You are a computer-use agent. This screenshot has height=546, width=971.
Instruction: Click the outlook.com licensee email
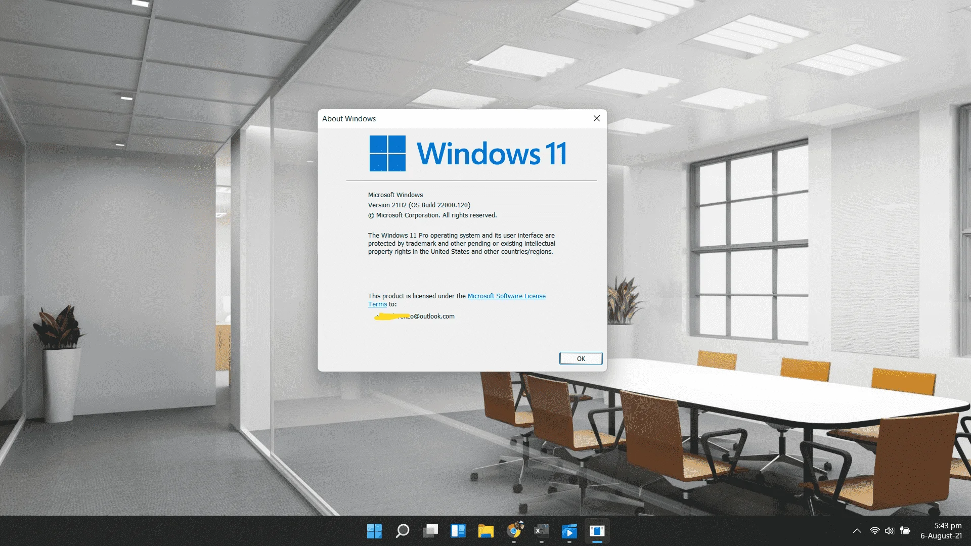point(414,316)
